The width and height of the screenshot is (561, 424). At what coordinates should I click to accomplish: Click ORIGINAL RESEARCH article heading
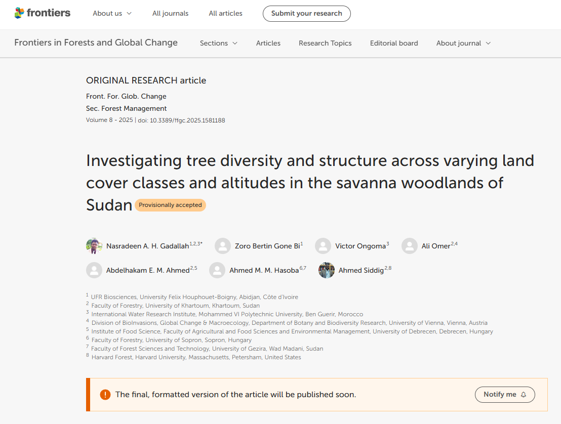point(146,80)
